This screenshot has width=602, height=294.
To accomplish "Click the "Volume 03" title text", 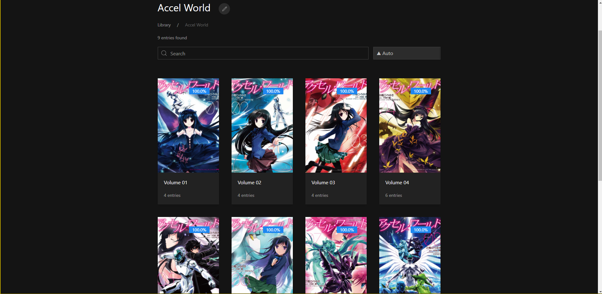I will 323,183.
